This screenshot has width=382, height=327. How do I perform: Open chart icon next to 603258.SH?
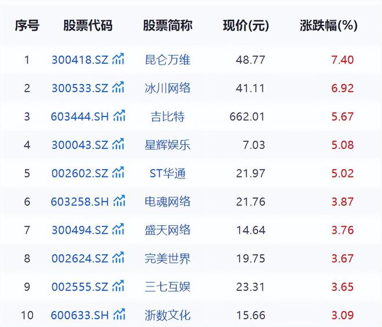tap(120, 201)
